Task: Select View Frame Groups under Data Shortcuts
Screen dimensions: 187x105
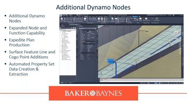Action: [67, 60]
